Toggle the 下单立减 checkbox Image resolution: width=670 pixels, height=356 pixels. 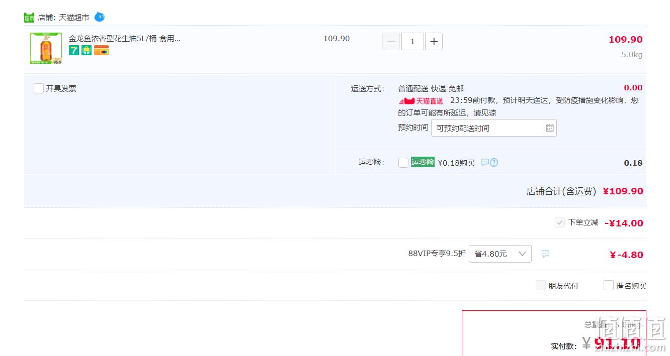coord(560,222)
